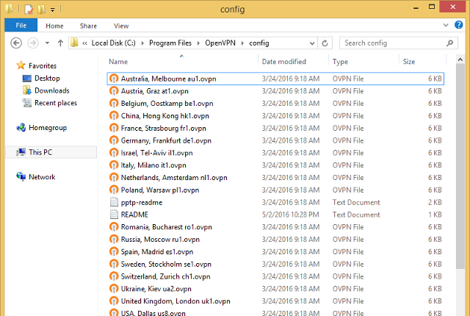Switch to the Home ribbon tab
470x316 pixels.
(x=54, y=26)
